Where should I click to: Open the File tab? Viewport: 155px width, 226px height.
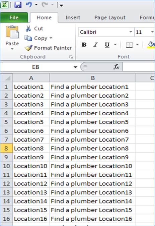(x=14, y=17)
